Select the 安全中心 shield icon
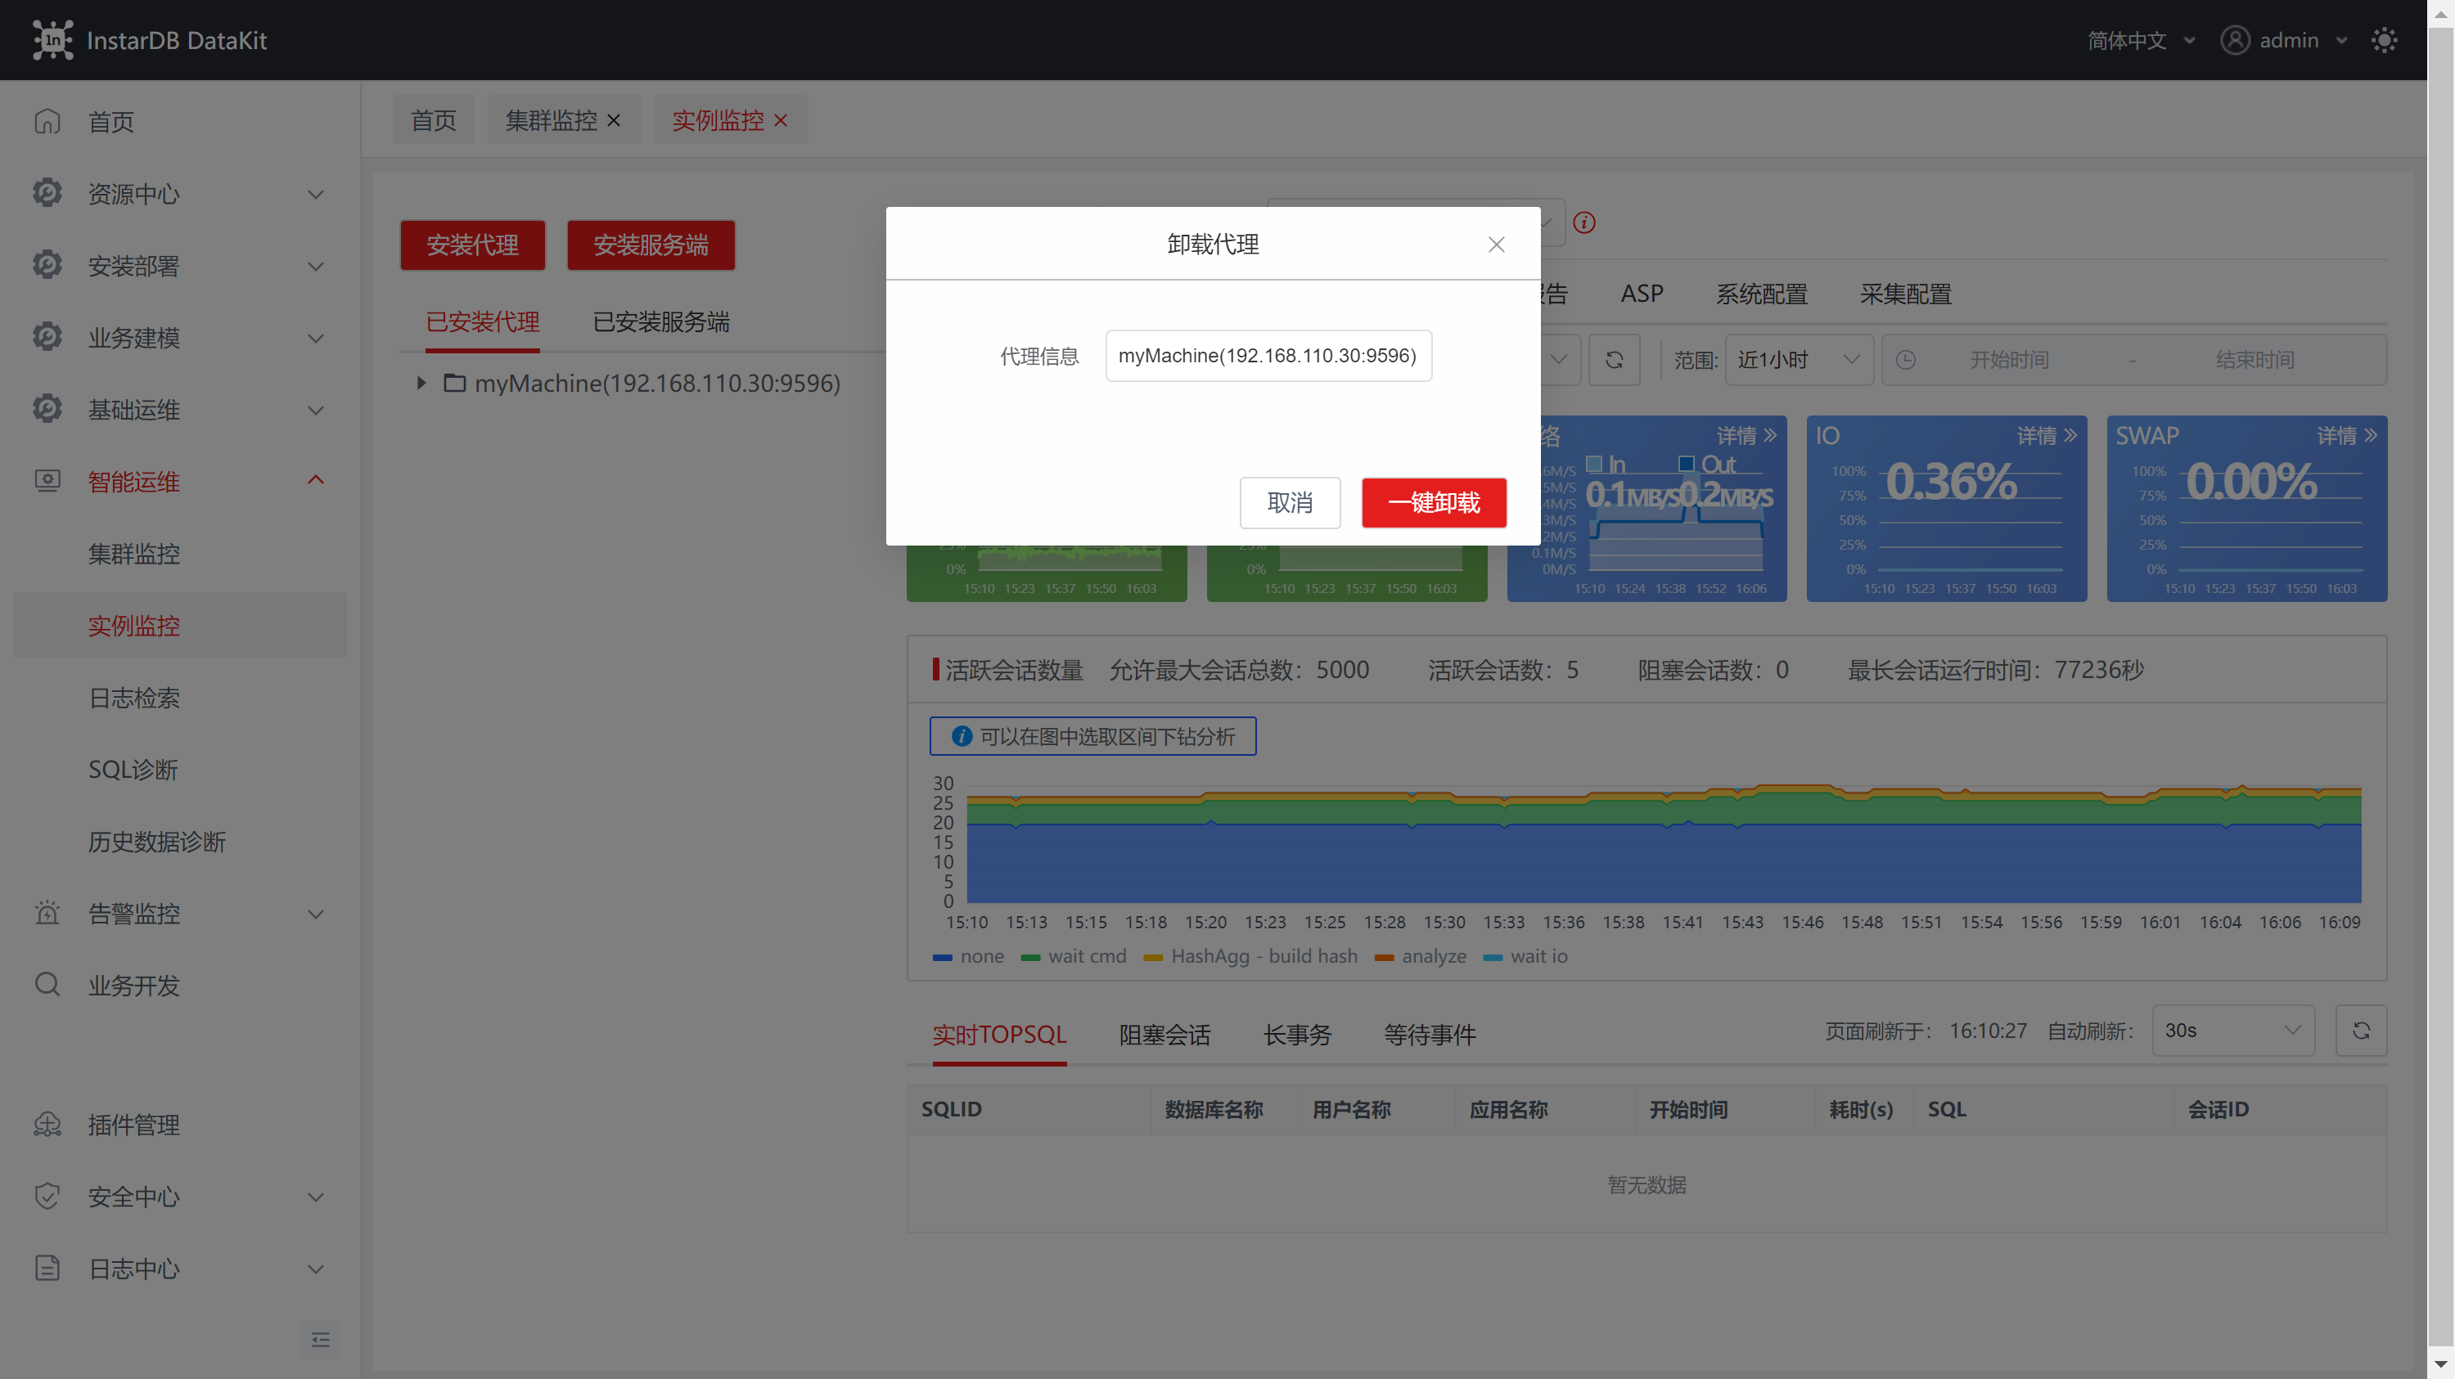Image resolution: width=2455 pixels, height=1379 pixels. point(47,1196)
